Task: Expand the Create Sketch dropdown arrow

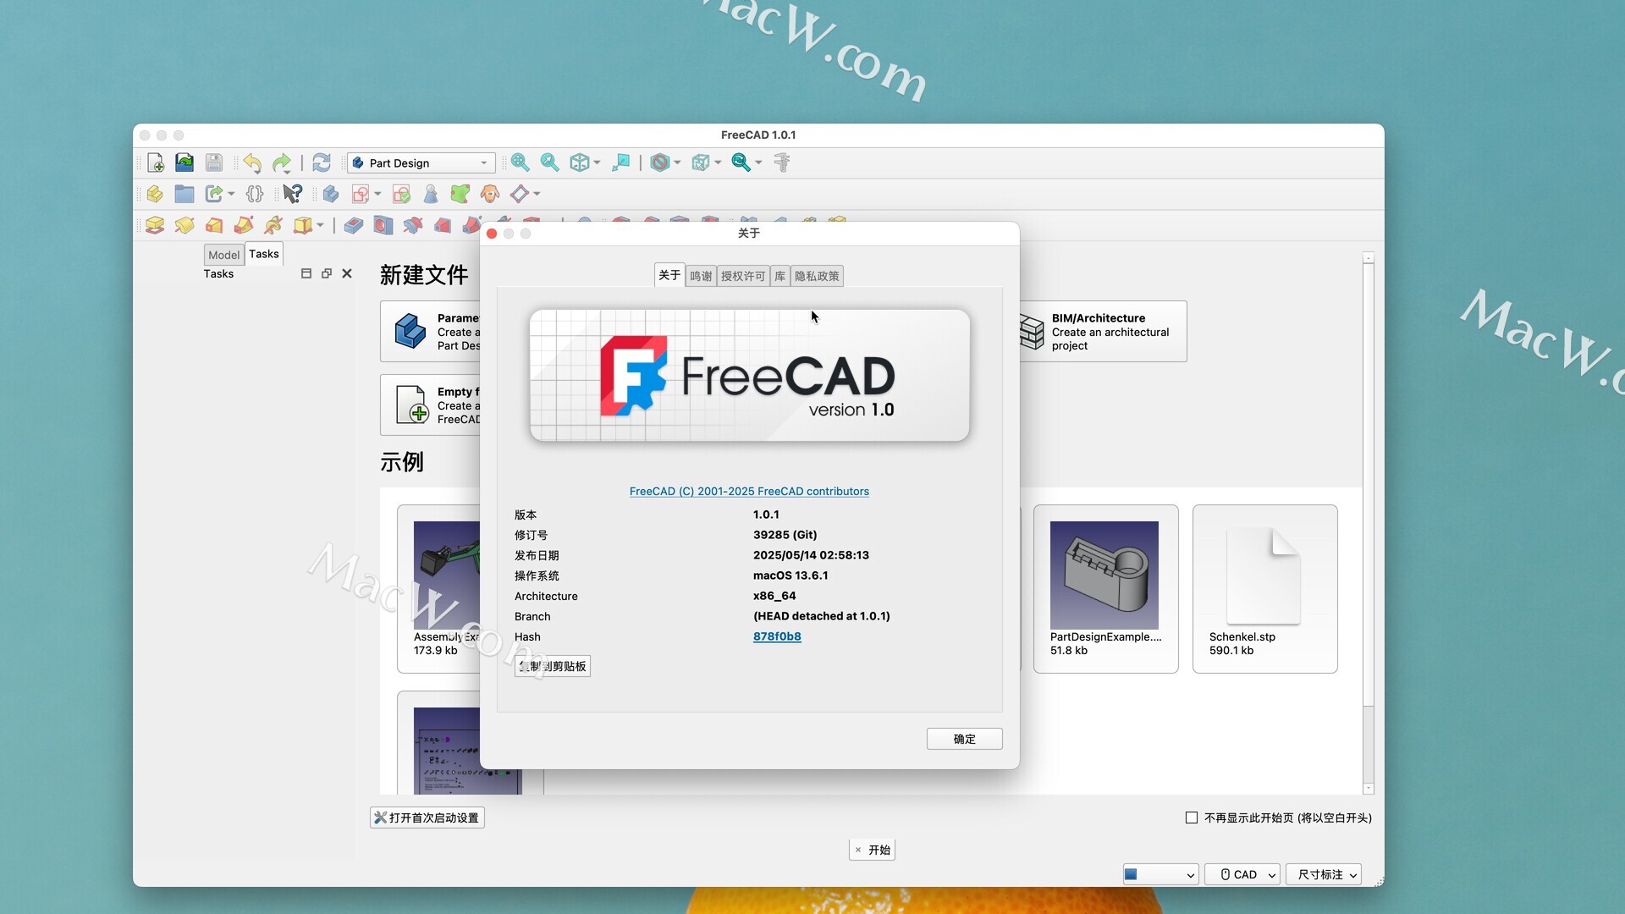Action: (x=377, y=194)
